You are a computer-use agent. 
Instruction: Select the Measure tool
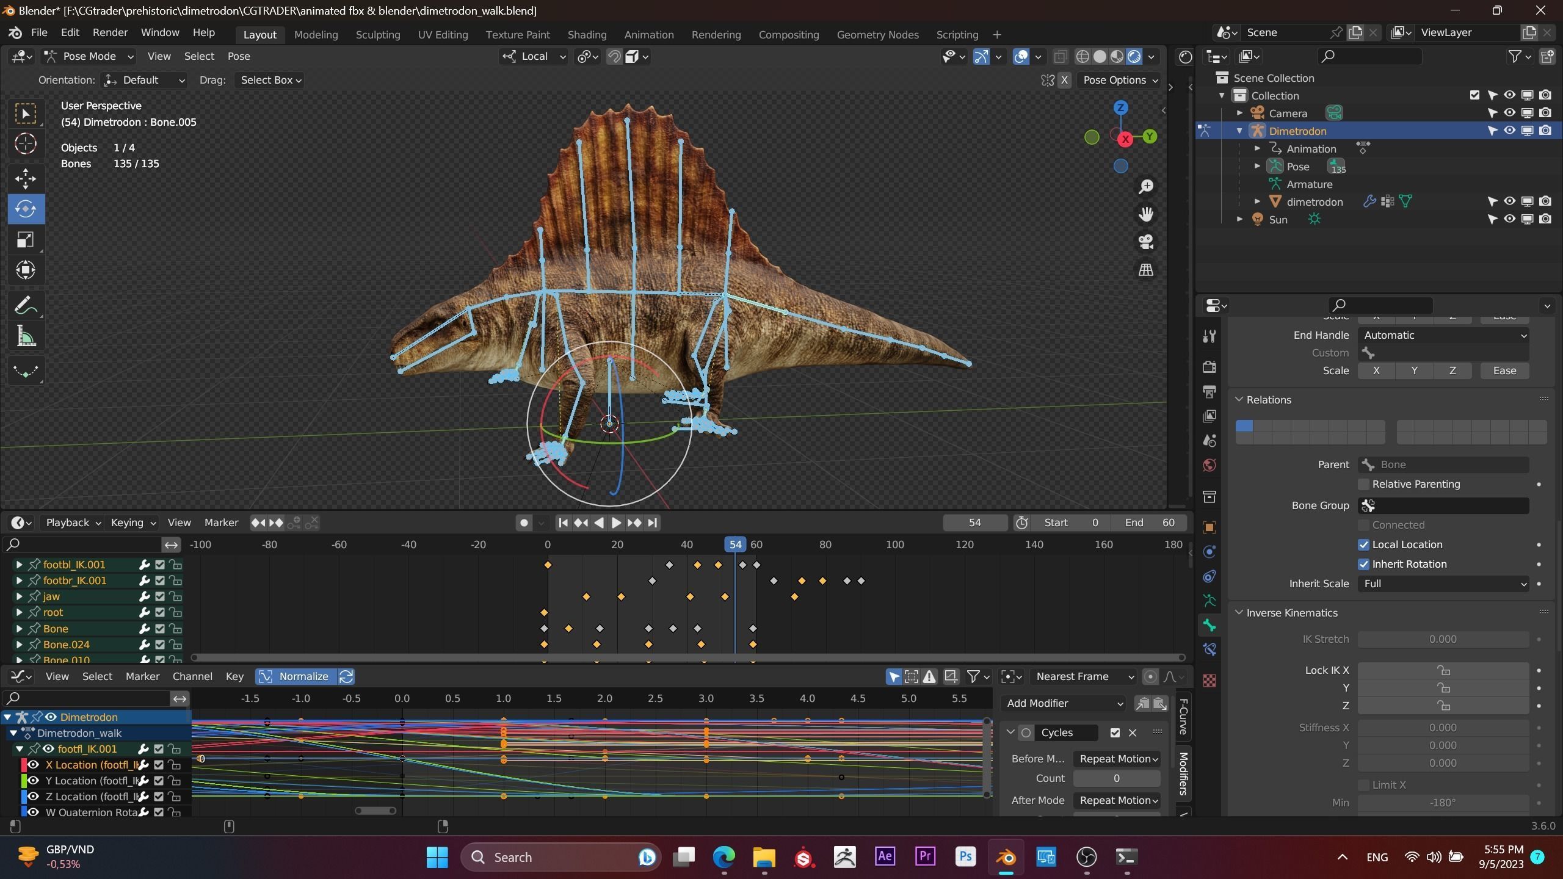(x=26, y=336)
